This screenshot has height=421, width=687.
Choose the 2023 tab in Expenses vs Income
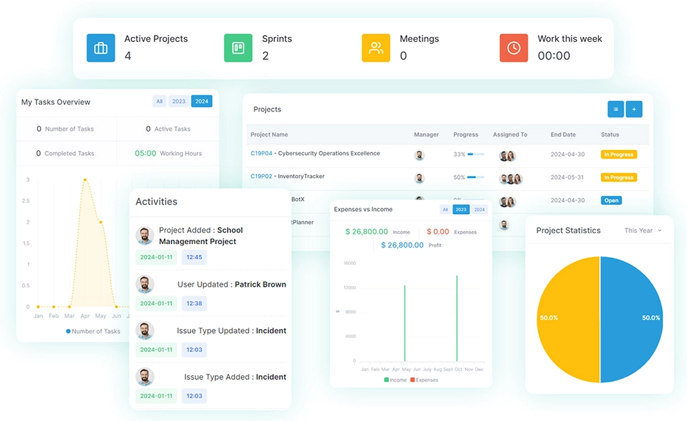[461, 210]
